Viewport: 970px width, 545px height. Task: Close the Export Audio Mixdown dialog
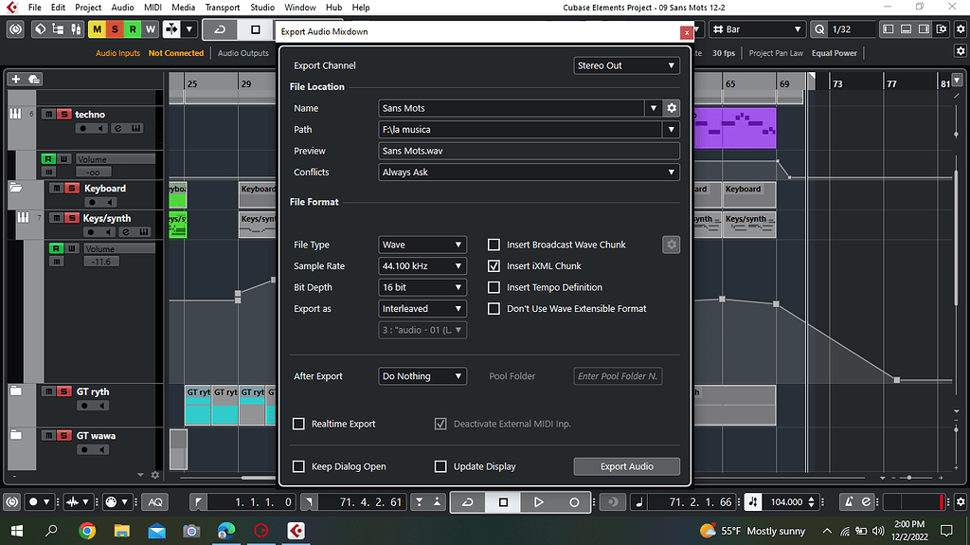pos(686,32)
